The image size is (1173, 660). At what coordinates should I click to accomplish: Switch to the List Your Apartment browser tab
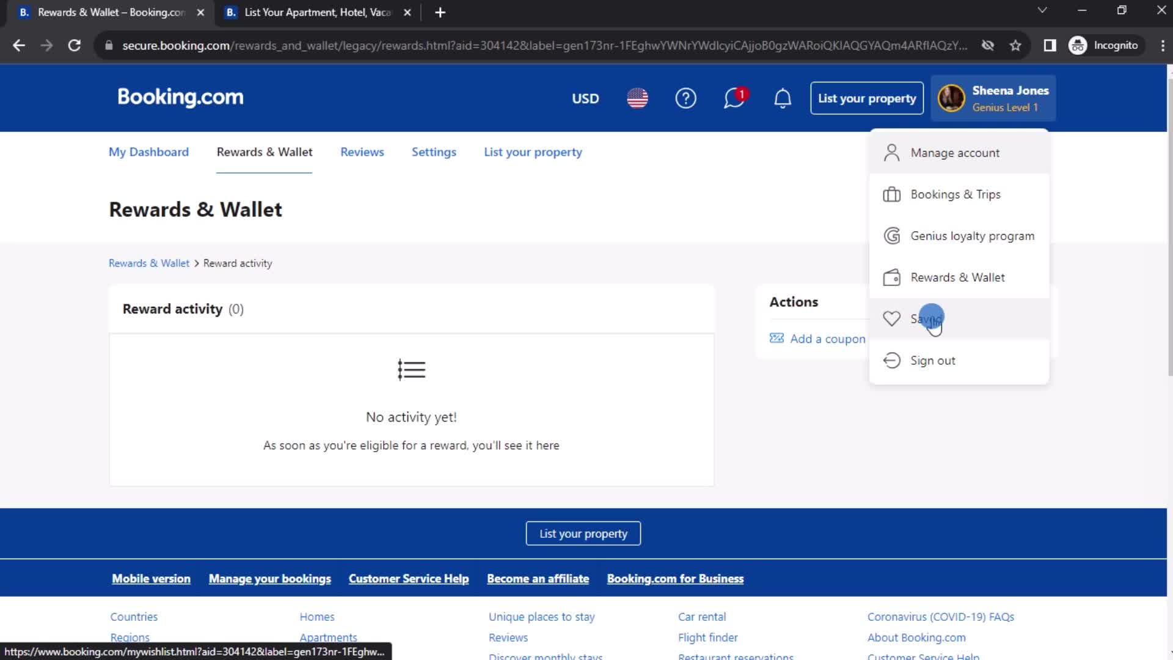pos(316,12)
